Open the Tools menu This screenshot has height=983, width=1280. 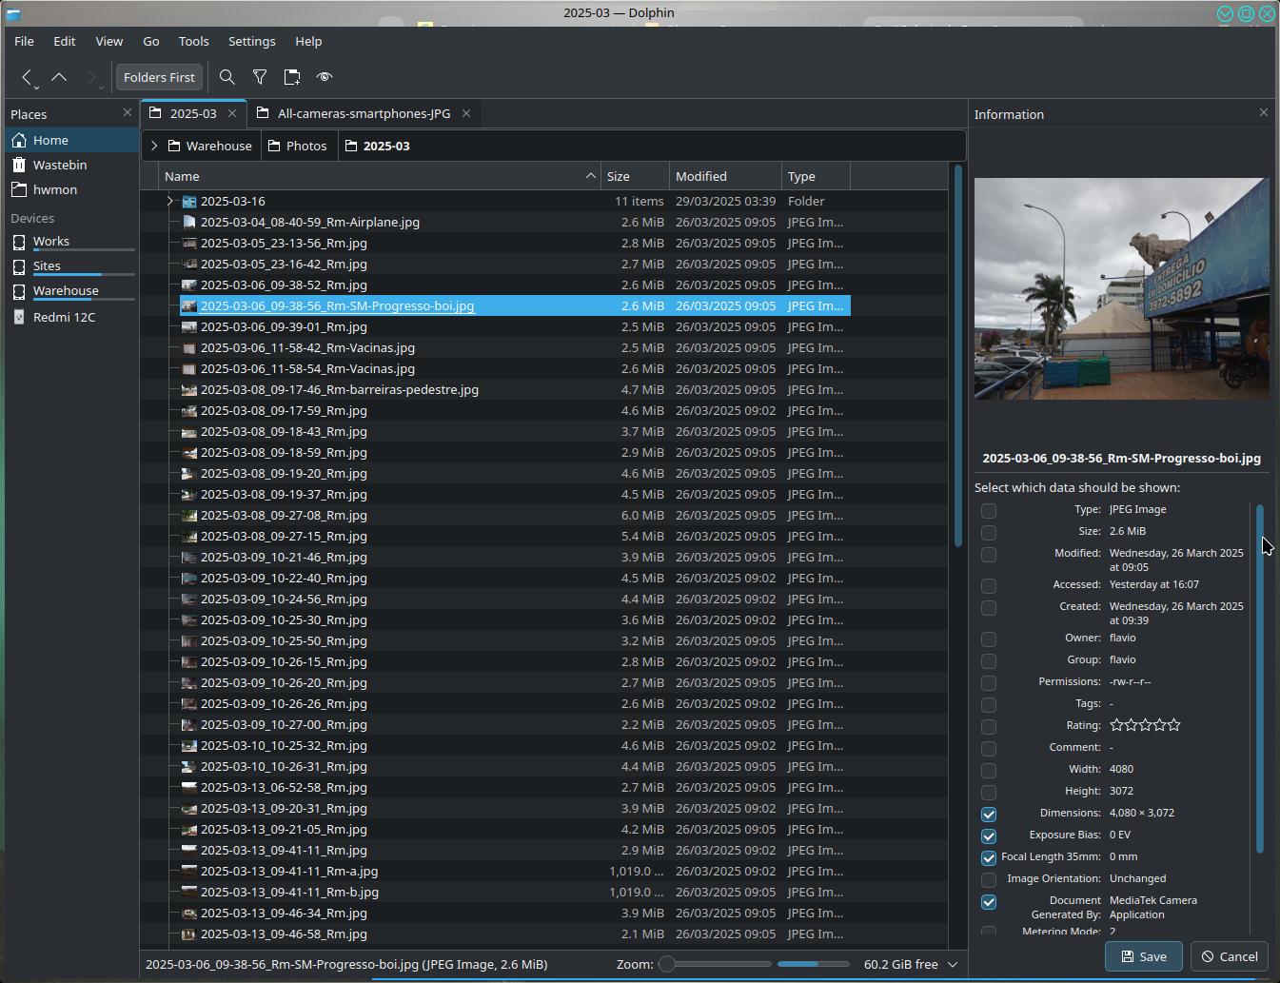point(193,41)
